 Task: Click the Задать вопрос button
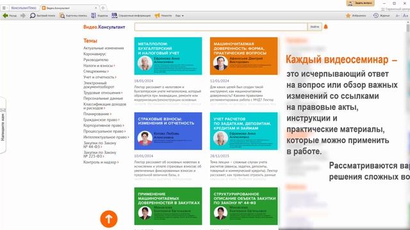point(360,3)
